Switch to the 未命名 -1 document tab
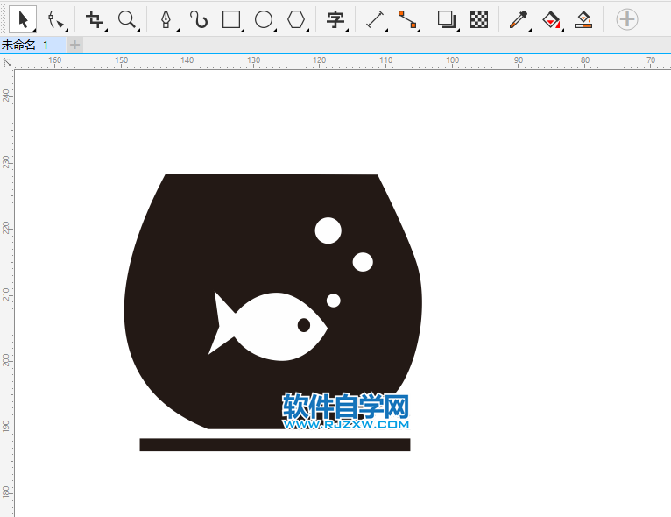The image size is (671, 517). (32, 45)
